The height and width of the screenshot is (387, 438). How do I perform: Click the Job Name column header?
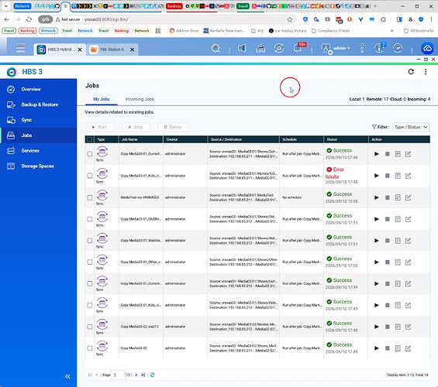click(x=141, y=139)
